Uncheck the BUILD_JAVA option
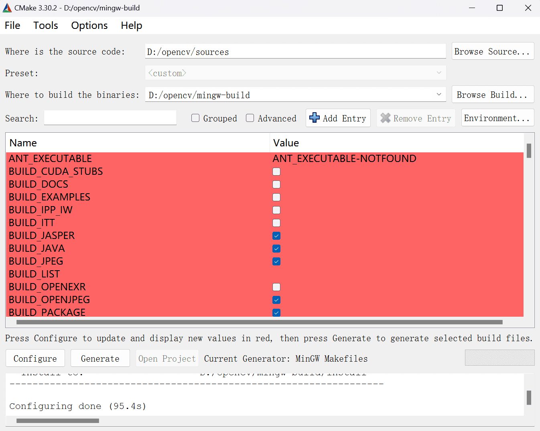Screen dimensions: 540x431 [276, 249]
